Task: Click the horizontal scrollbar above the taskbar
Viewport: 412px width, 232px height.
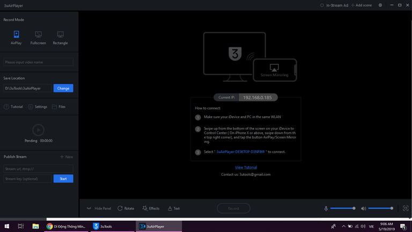Action: [x=183, y=219]
